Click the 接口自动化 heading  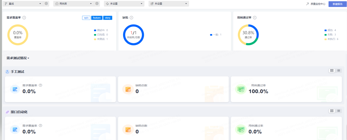tap(19, 112)
